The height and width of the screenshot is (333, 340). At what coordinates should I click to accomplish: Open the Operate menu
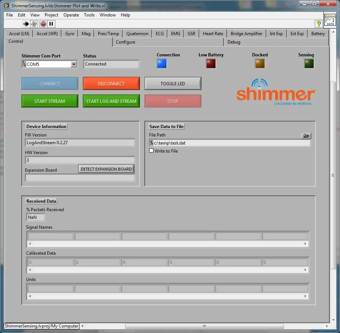point(71,15)
